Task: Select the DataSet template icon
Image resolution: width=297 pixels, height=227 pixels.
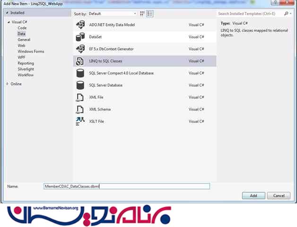Action: 80,37
